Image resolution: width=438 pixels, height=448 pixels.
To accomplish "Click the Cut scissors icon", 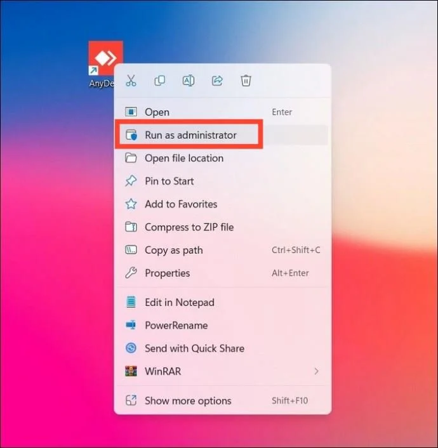I will (131, 81).
